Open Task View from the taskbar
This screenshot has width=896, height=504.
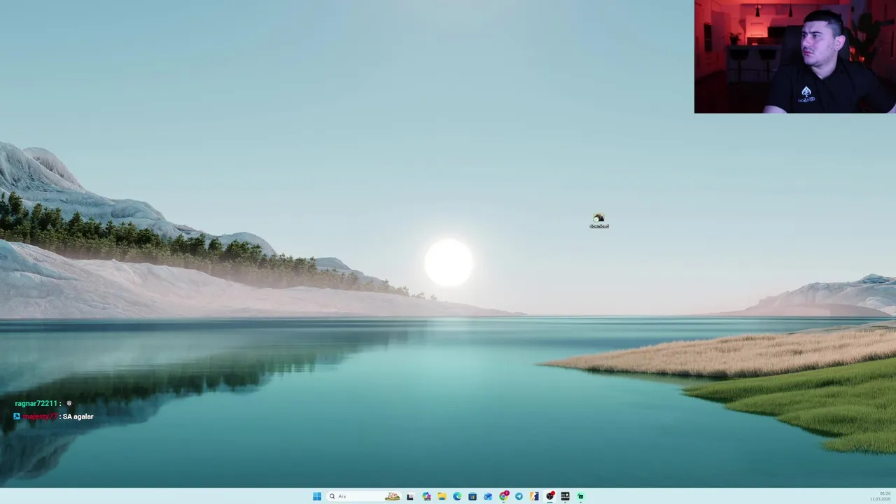pyautogui.click(x=410, y=496)
